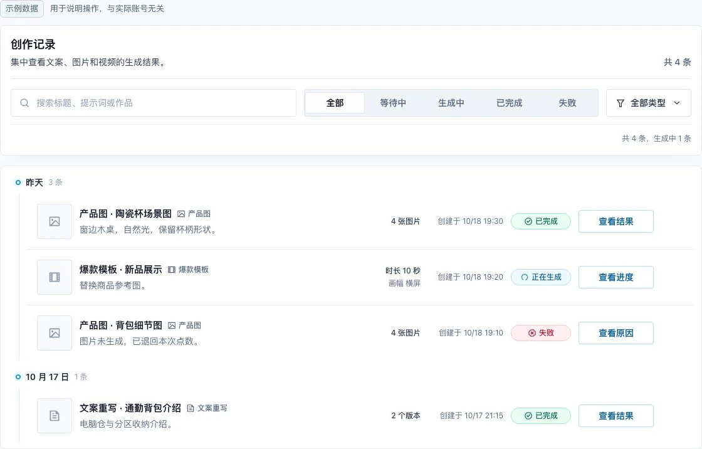Image resolution: width=702 pixels, height=449 pixels.
Task: Click title 爆款模板 · 新品展示
Action: pos(121,270)
